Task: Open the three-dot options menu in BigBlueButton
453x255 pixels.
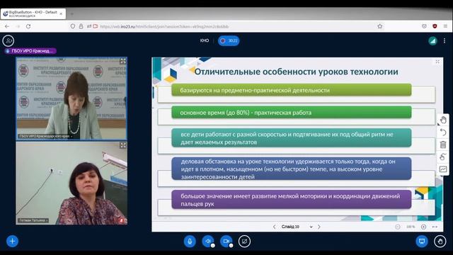Action: click(445, 41)
